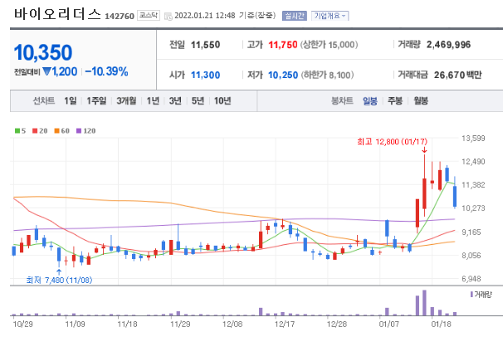
Task: Click the 01/07 date axis label
Action: click(x=388, y=325)
